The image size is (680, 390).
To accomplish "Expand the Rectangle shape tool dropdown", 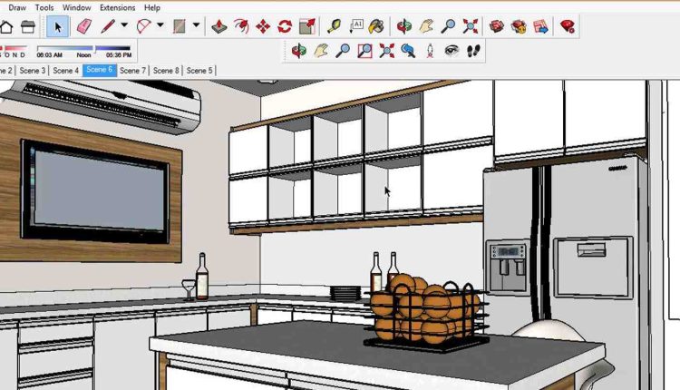I will coord(196,26).
